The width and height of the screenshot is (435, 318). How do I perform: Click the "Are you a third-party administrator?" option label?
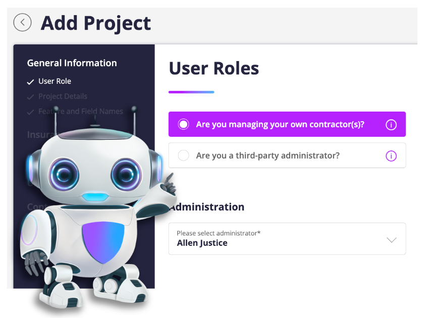point(267,155)
